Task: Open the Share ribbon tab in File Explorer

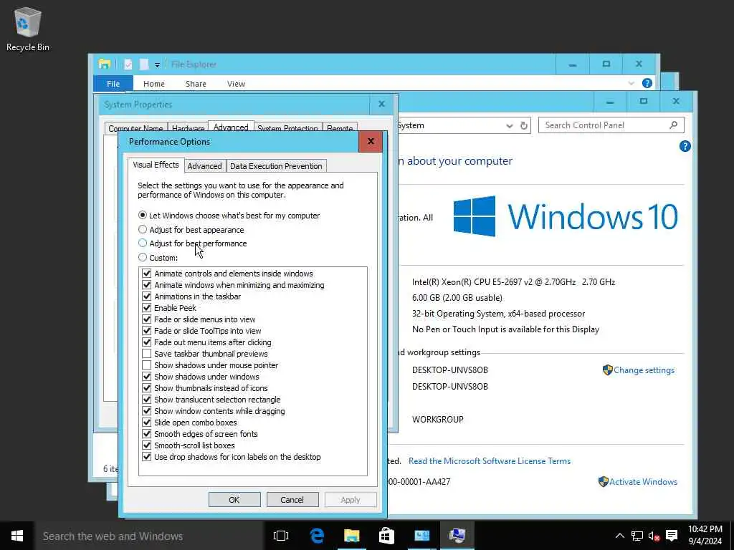Action: pos(196,83)
